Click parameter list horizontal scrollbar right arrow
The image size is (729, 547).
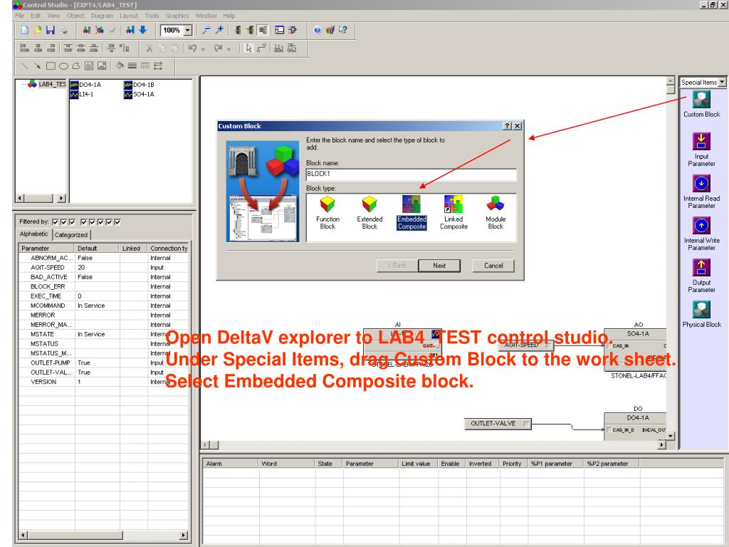click(x=184, y=536)
